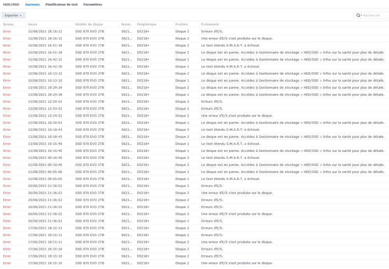389x269 pixels.
Task: Click Erreurs d'E/S. event of 20/06/2021 21:36:51
Action: coord(212,221)
